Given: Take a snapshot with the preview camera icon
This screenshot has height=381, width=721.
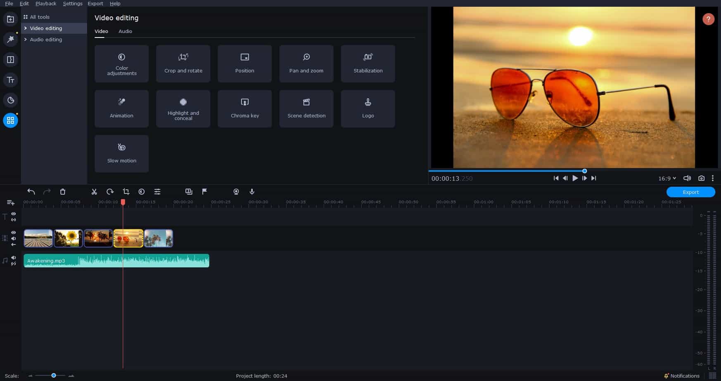Looking at the screenshot, I should coord(702,178).
